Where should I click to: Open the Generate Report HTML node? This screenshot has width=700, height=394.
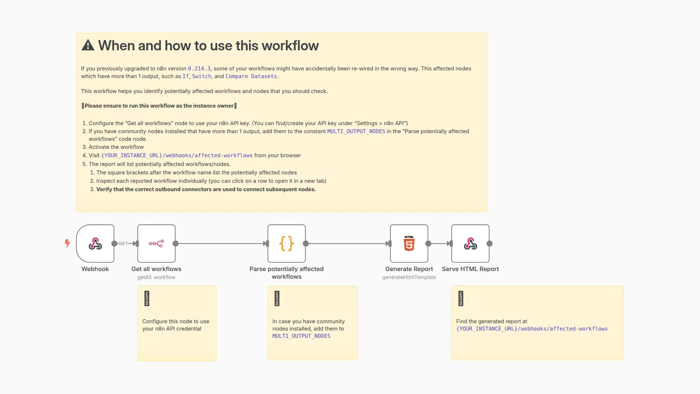coord(409,243)
